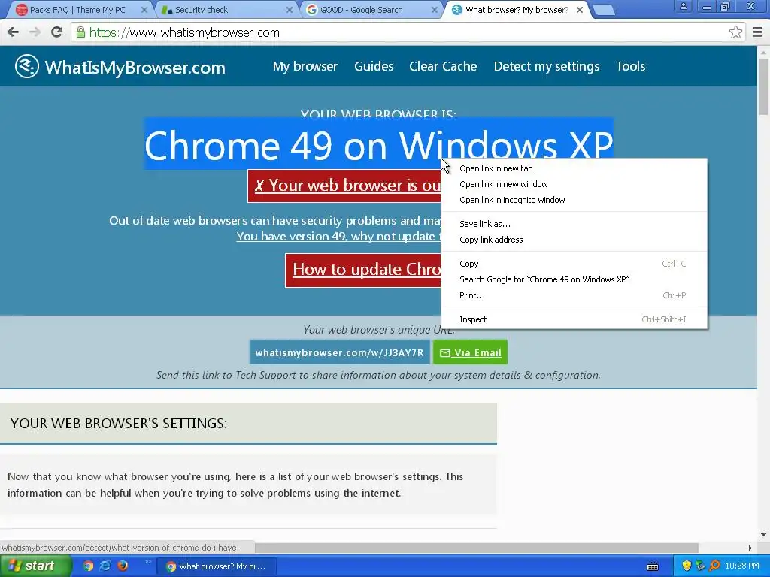Open Guides nav link
770x577 pixels.
click(374, 66)
